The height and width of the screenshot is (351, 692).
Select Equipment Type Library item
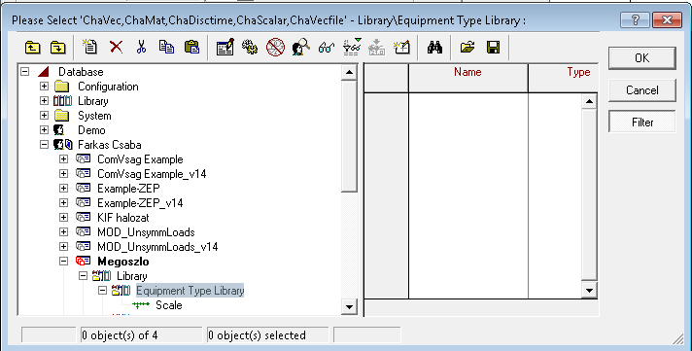tap(190, 291)
